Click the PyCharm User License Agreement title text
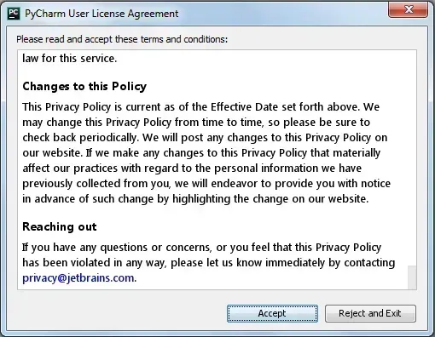Viewport: 435px width, 337px height. tap(101, 14)
